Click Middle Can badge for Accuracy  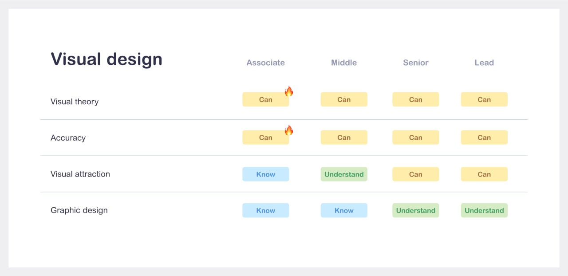[x=343, y=138]
